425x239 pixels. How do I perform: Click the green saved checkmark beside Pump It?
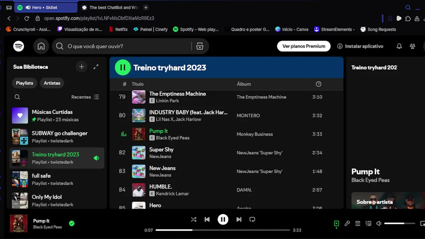coord(72,223)
